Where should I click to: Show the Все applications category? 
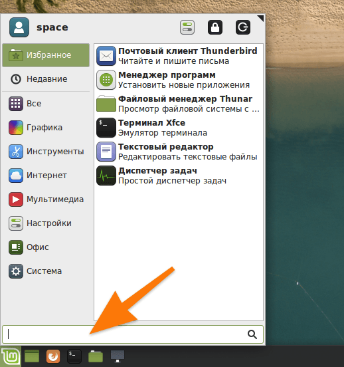click(46, 104)
